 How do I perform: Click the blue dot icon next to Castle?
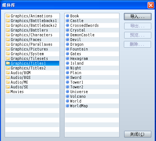coord(67,21)
